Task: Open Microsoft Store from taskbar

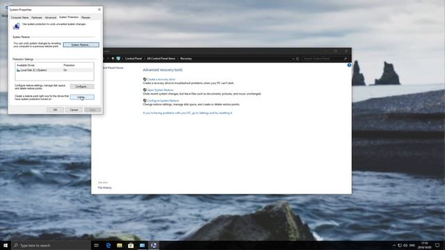Action: 131,245
